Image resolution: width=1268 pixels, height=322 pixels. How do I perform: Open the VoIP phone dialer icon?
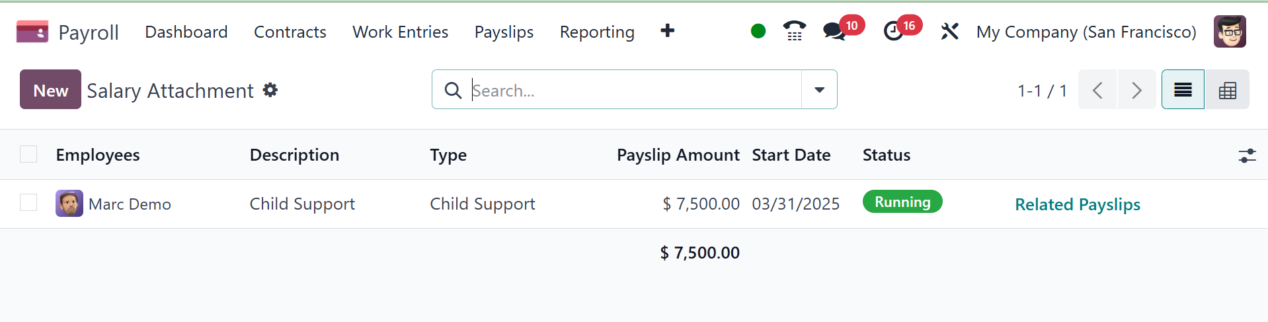click(x=794, y=31)
